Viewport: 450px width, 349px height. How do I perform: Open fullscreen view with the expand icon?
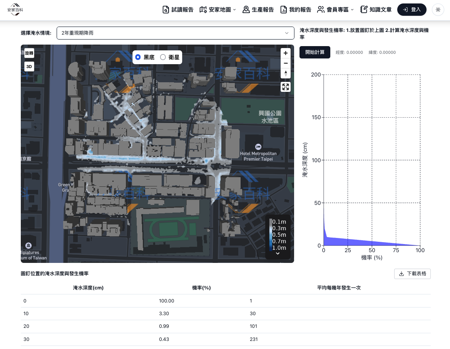point(285,87)
